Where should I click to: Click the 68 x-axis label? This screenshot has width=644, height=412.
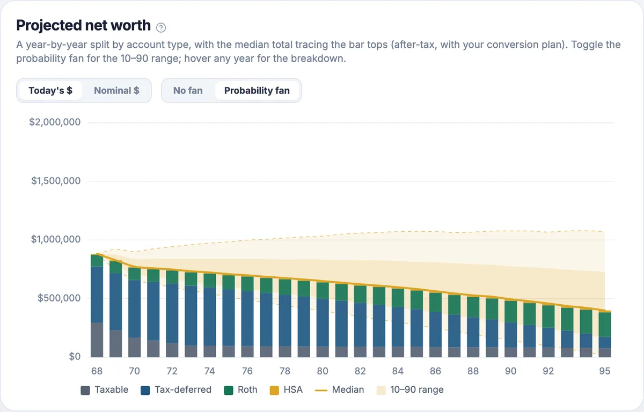point(97,371)
